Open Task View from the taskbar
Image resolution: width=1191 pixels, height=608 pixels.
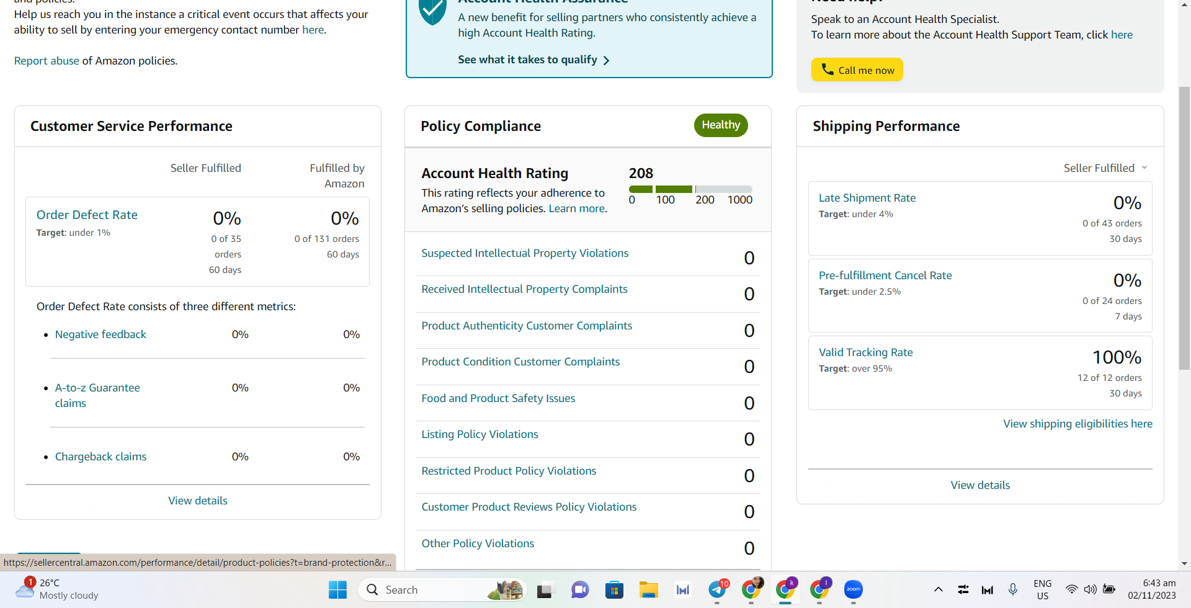pyautogui.click(x=545, y=589)
